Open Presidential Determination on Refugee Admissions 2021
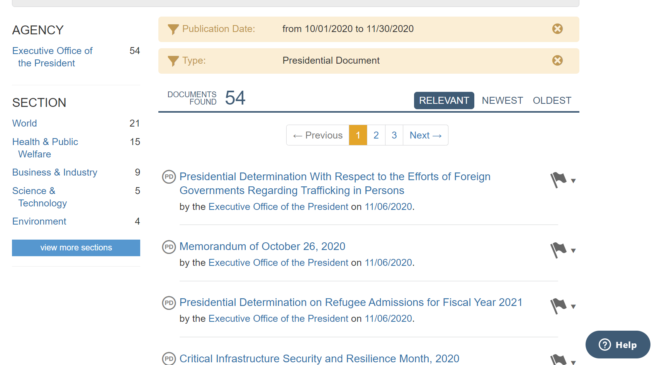 (351, 302)
